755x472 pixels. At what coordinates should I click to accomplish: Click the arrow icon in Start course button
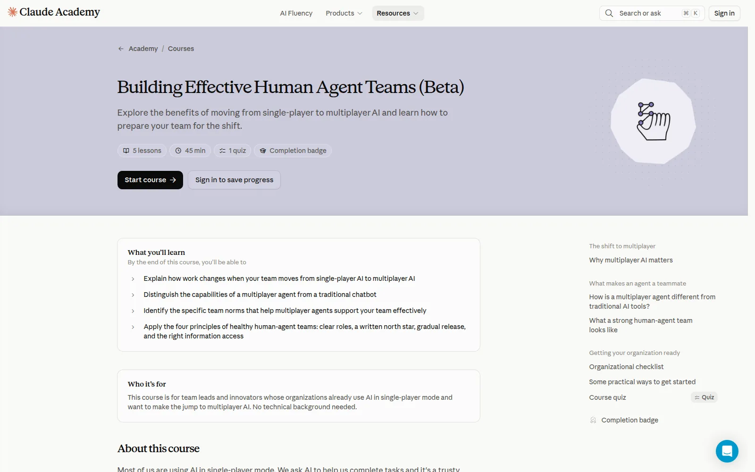[173, 180]
